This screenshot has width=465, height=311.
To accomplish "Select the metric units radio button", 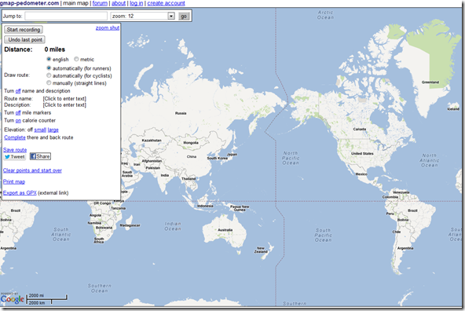I will coord(76,59).
